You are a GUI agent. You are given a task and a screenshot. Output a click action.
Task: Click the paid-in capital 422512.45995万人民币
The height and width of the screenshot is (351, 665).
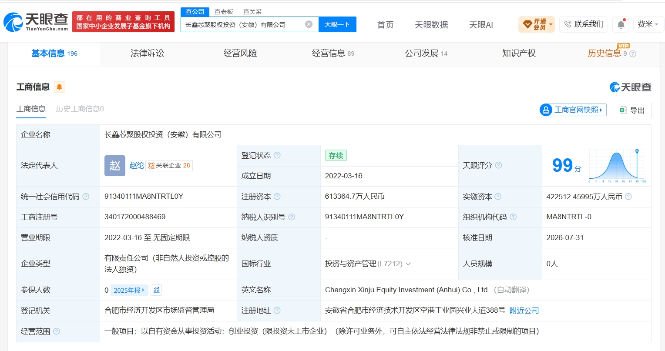pyautogui.click(x=584, y=197)
